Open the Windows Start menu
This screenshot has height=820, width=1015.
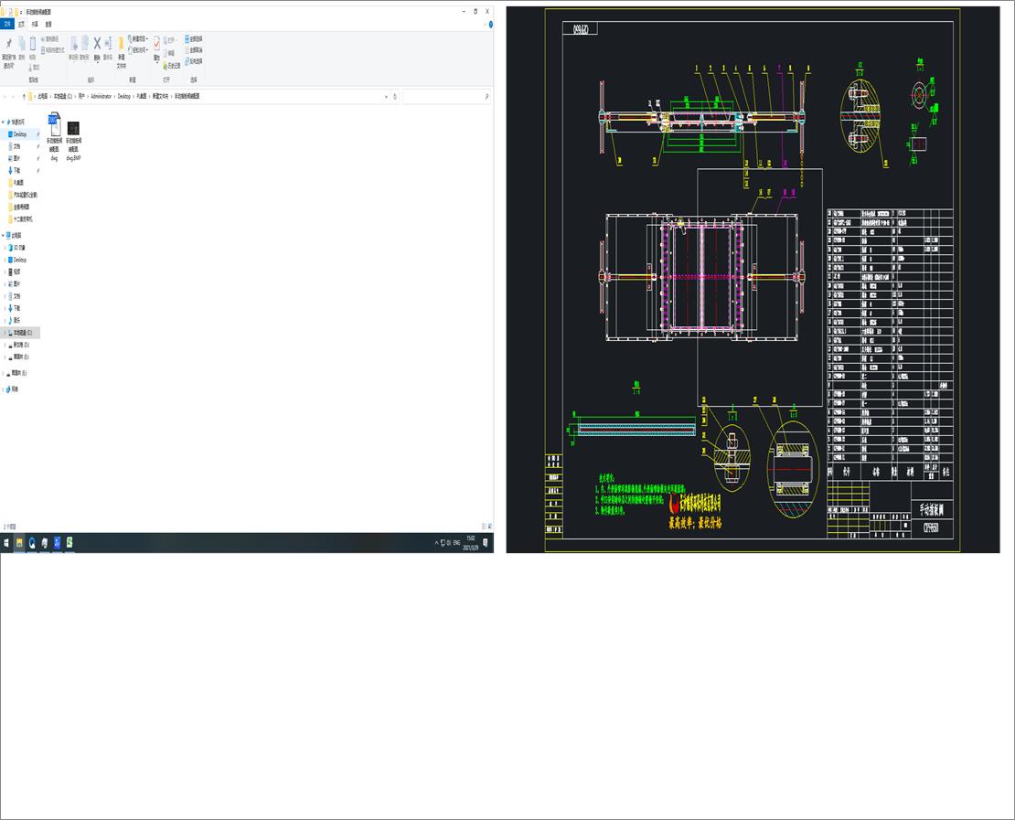(x=6, y=542)
